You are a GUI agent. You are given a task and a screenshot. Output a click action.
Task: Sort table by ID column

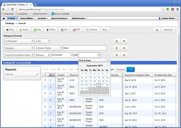point(52,75)
